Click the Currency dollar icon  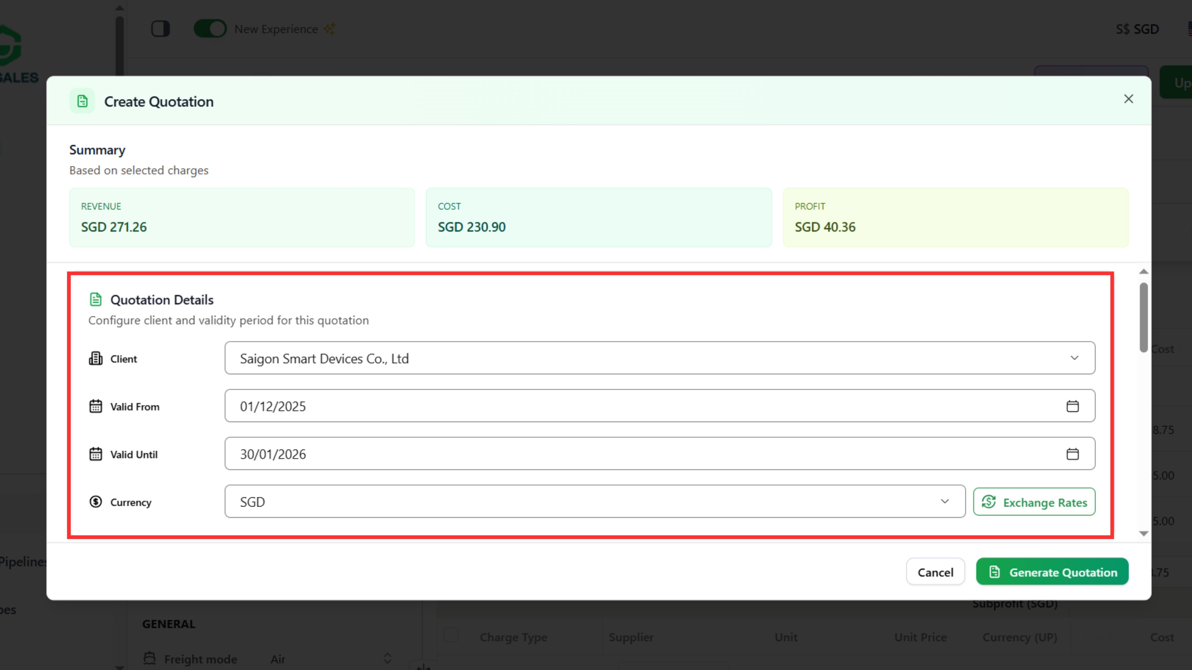pyautogui.click(x=95, y=502)
